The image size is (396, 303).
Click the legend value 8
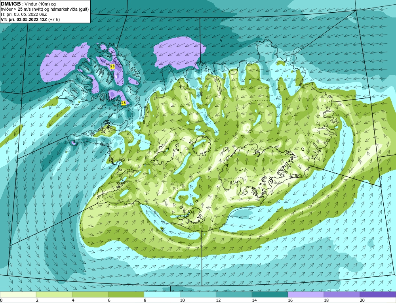[x=145, y=300]
